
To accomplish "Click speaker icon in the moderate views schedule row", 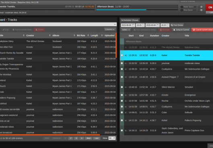I will [x=126, y=63].
